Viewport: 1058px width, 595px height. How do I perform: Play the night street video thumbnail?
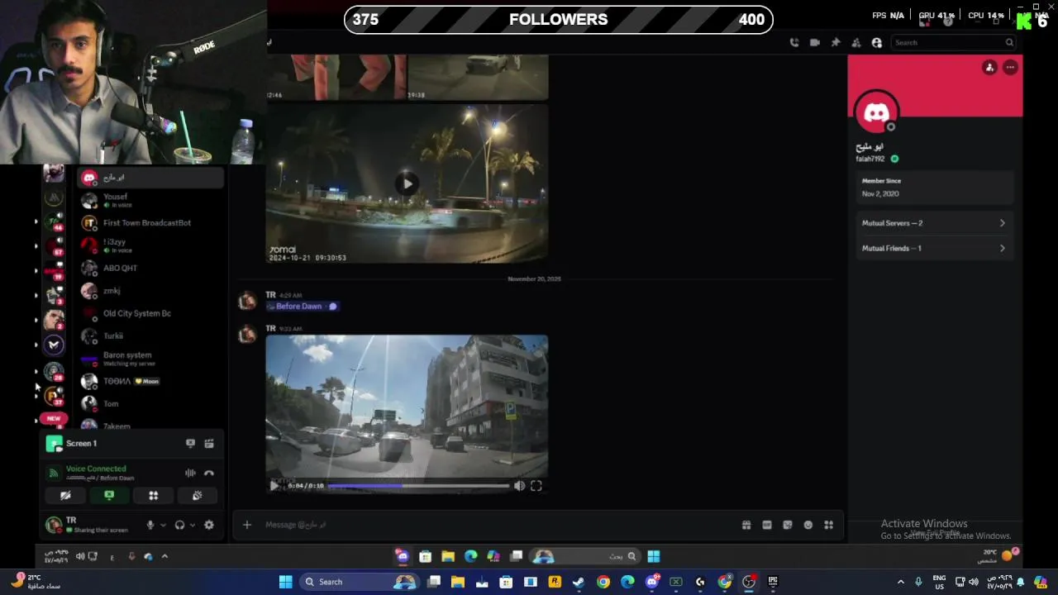point(407,183)
